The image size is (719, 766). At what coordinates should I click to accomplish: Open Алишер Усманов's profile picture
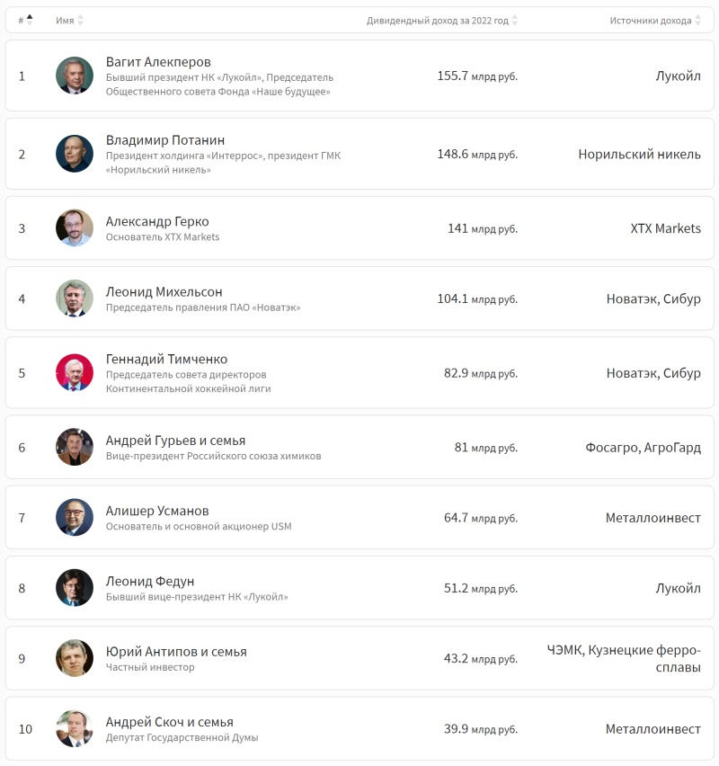pos(75,518)
